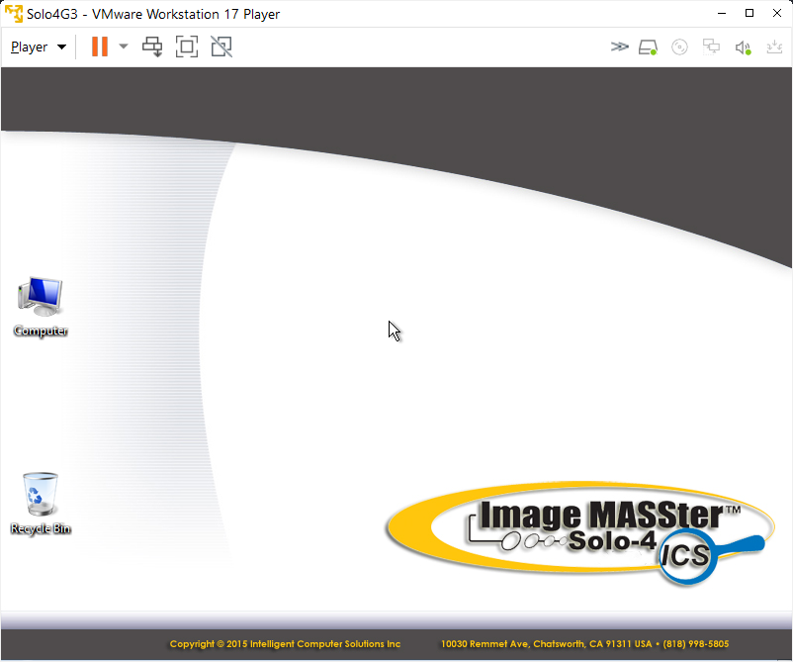793x662 pixels.
Task: Maximize the VMware Player window
Action: pos(749,14)
